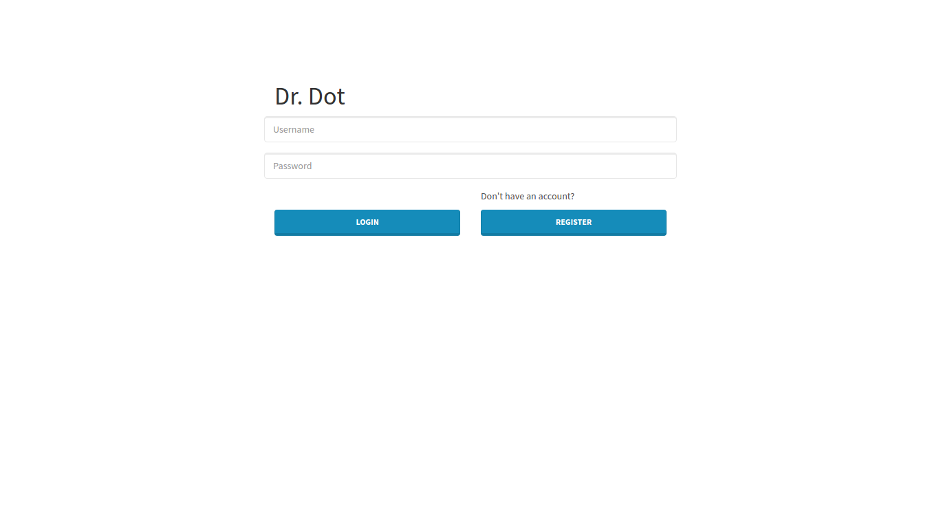This screenshot has height=528, width=941.
Task: Select the field labeled Username
Action: [x=470, y=129]
